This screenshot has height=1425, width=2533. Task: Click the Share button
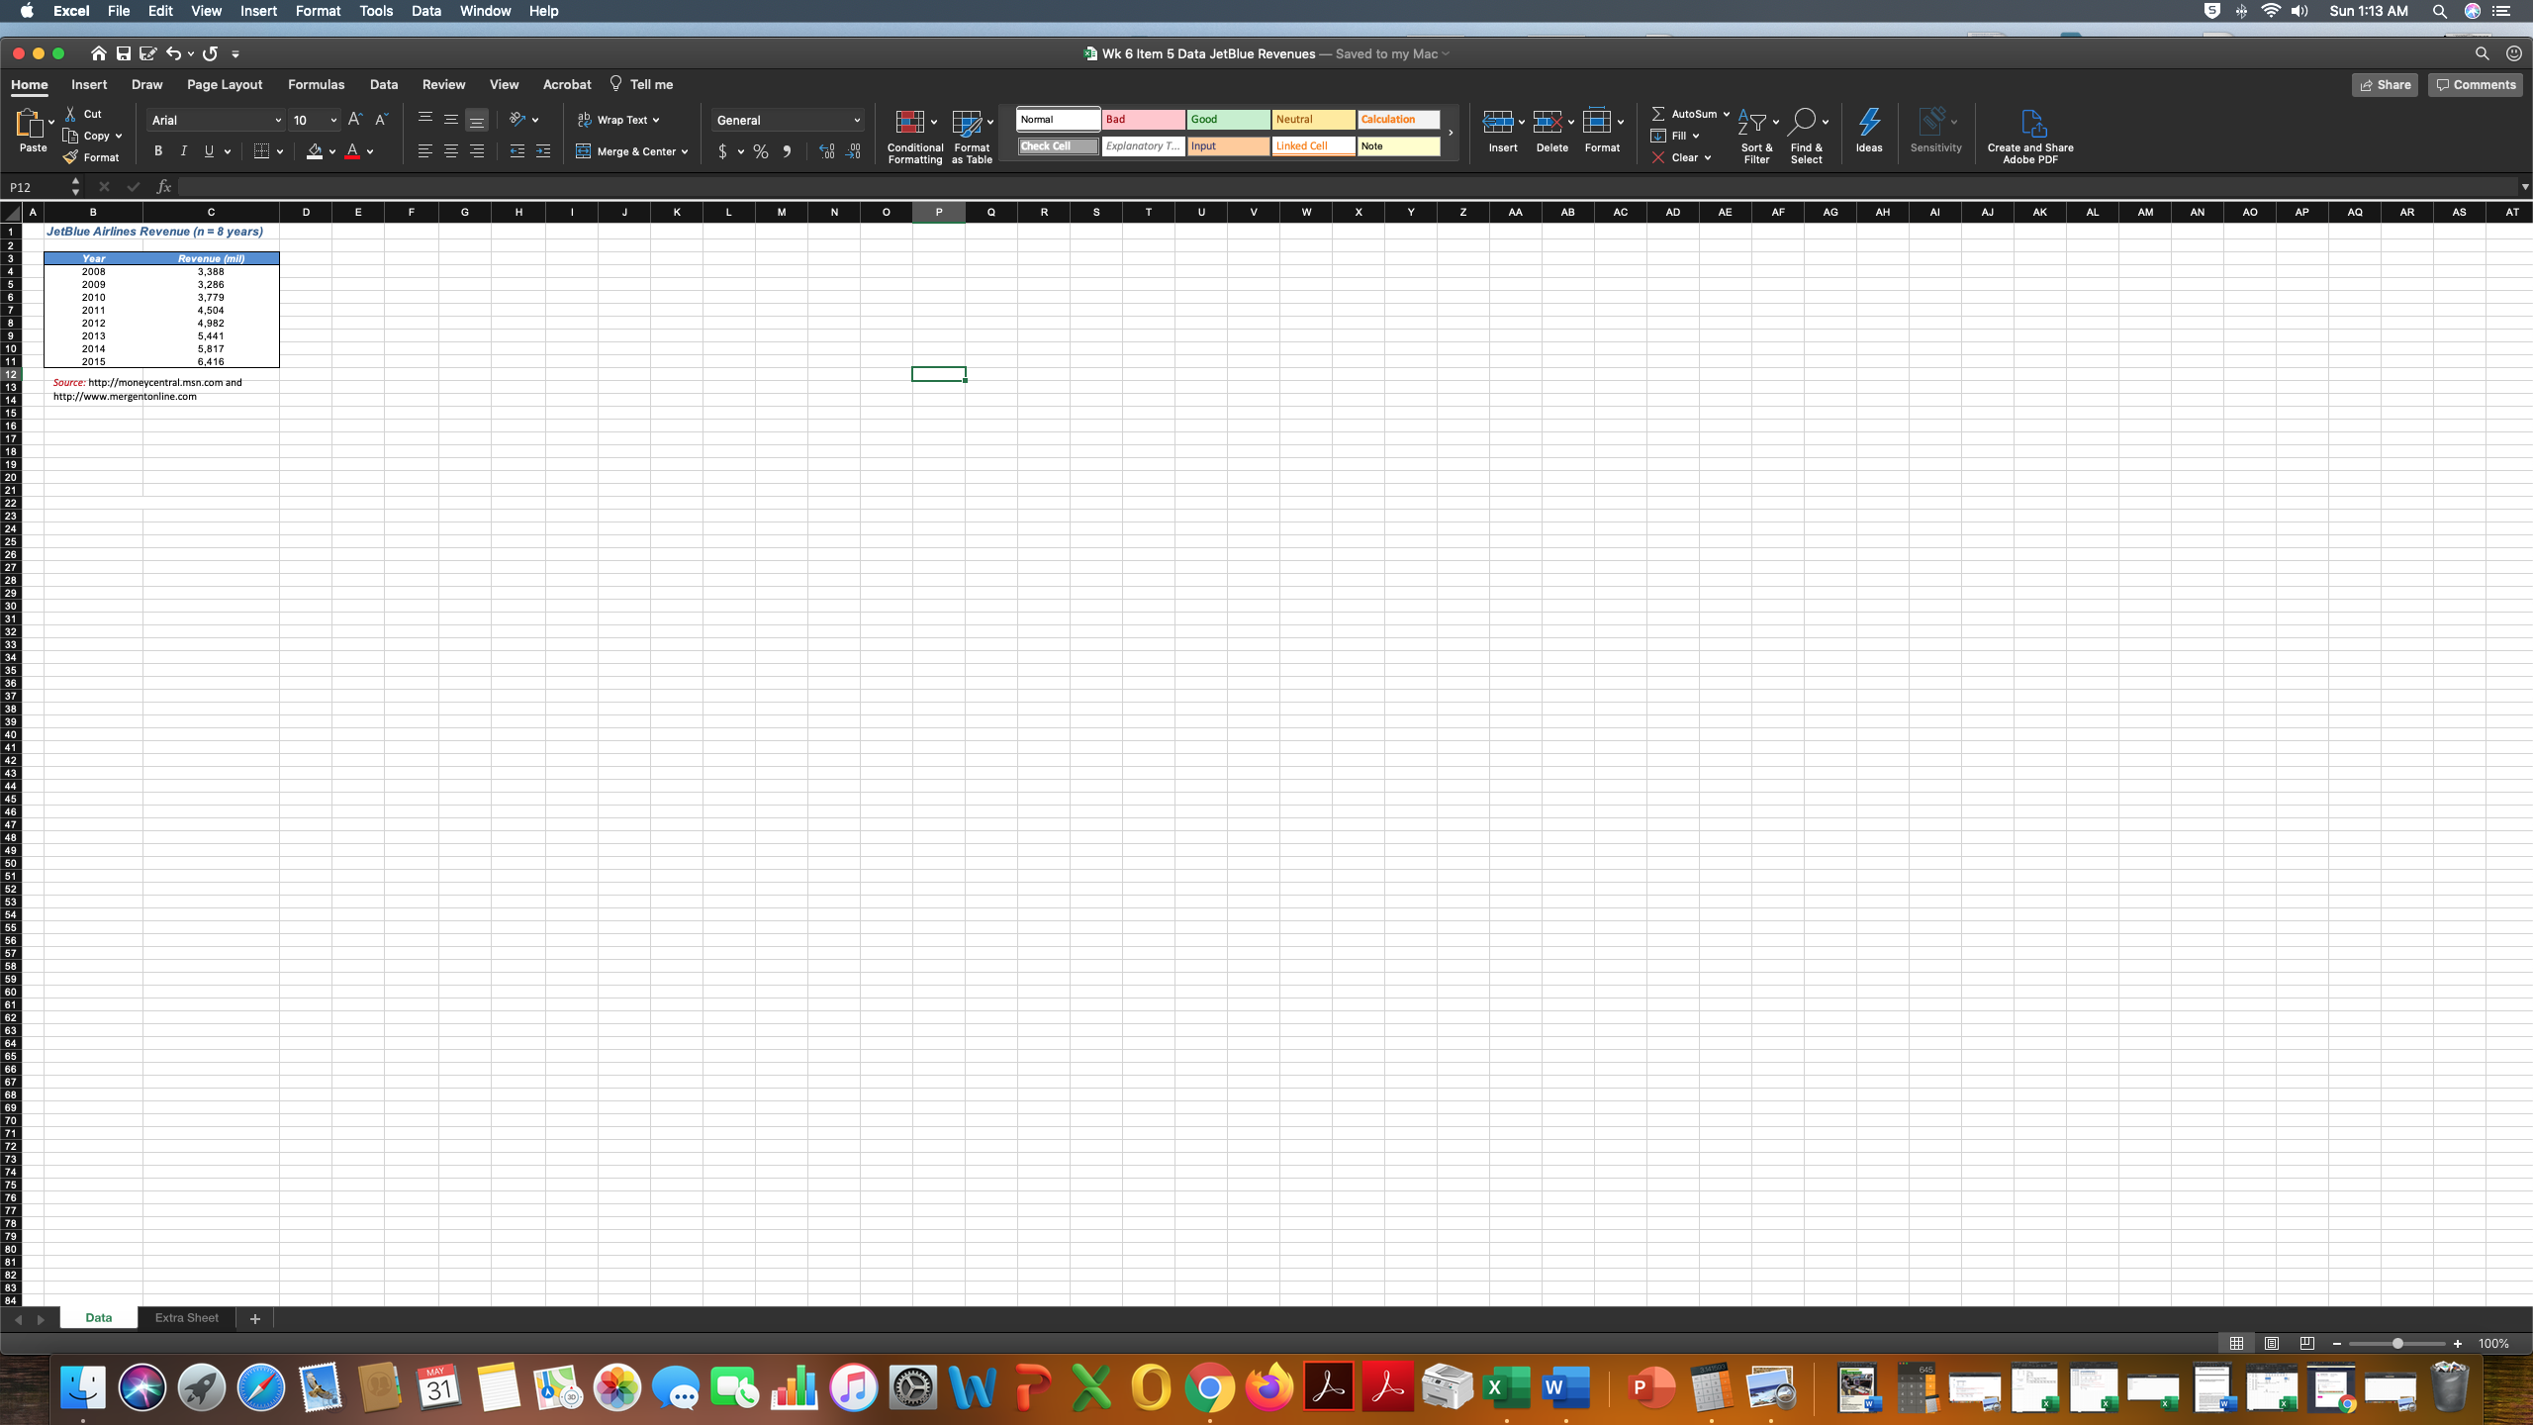click(2384, 85)
